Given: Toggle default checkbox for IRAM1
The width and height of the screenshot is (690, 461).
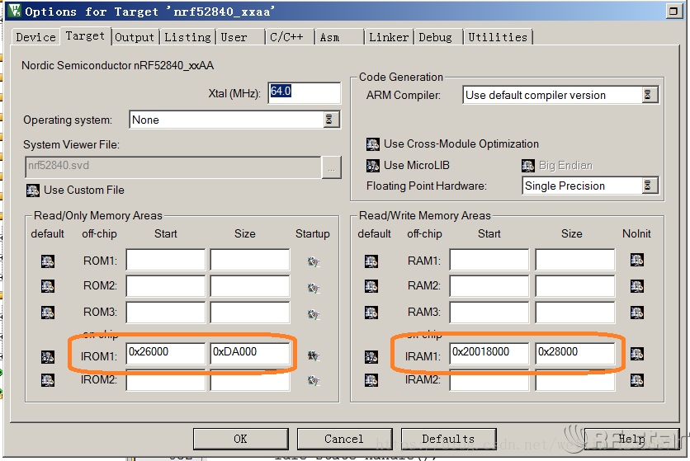Looking at the screenshot, I should 373,356.
